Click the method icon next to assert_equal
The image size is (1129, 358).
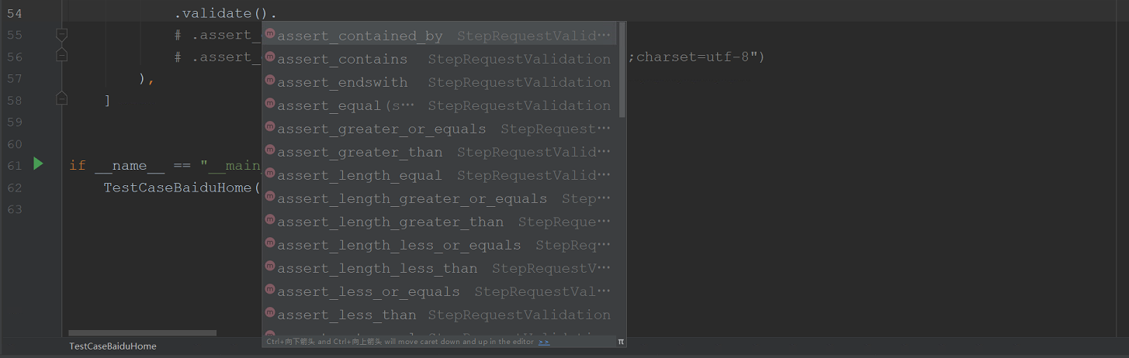click(270, 104)
